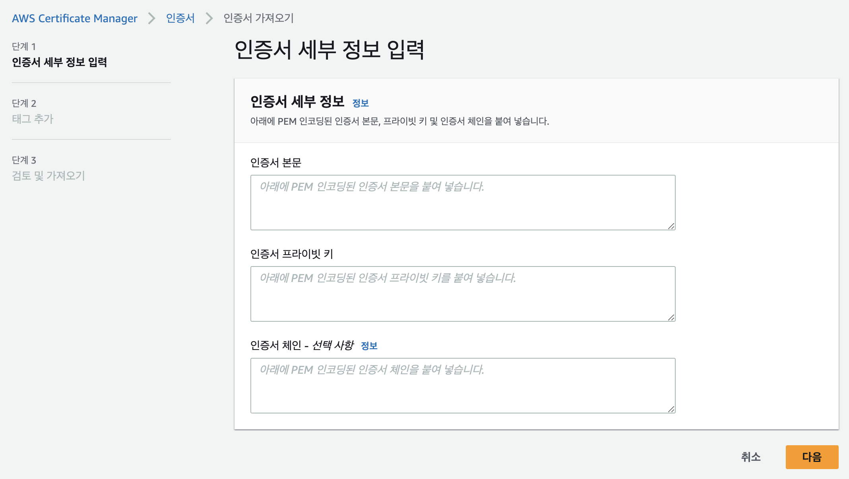Click the AWS Certificate Manager breadcrumb link

pos(74,18)
